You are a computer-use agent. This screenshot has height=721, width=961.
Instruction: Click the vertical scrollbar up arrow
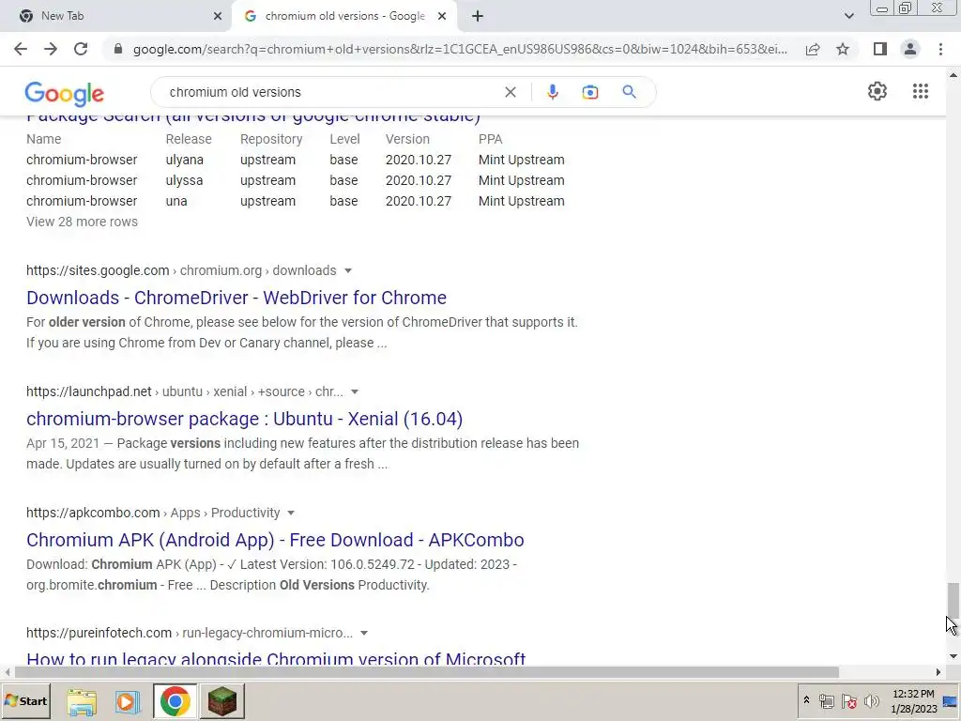tap(953, 75)
